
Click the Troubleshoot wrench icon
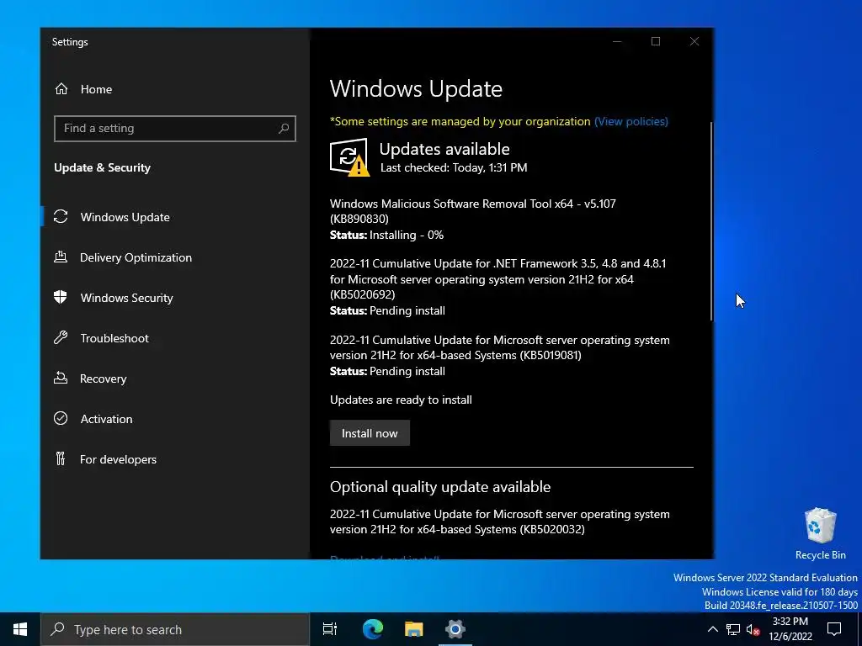(x=61, y=337)
